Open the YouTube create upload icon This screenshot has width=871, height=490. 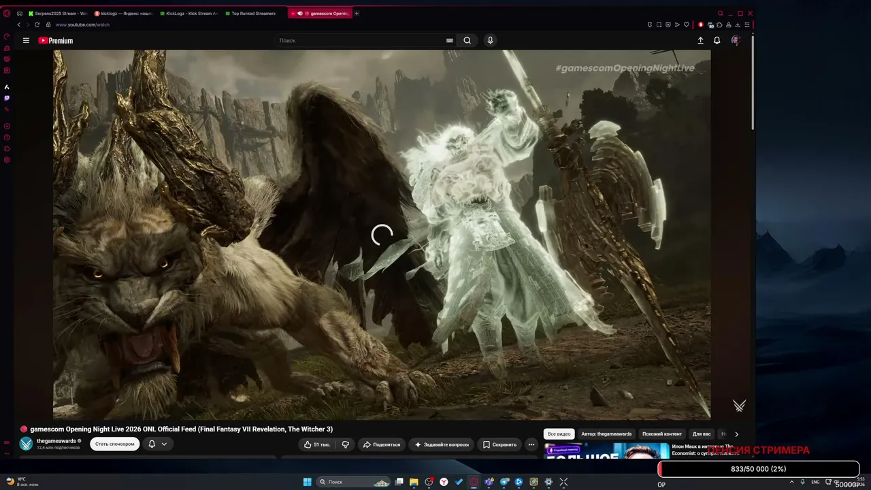pyautogui.click(x=700, y=41)
